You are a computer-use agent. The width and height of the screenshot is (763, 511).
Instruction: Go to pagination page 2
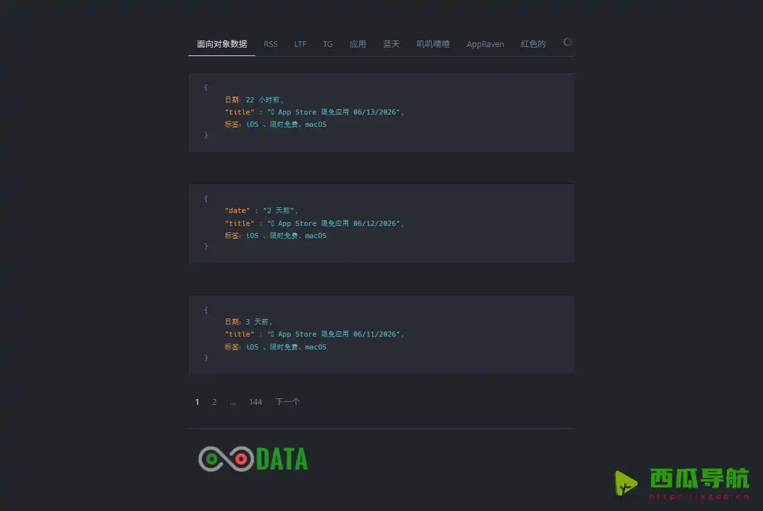click(x=214, y=402)
